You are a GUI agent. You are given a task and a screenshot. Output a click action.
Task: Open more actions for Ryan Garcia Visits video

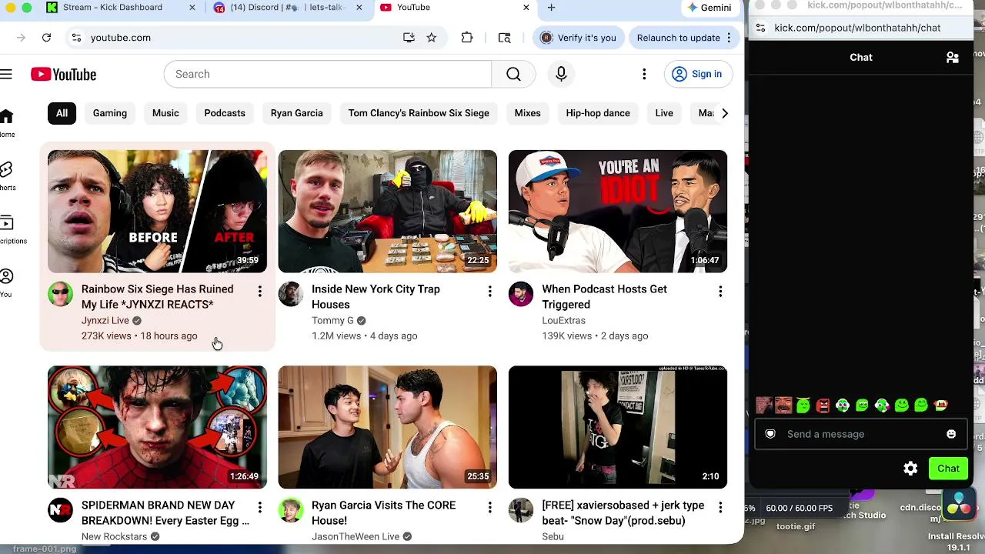click(489, 508)
